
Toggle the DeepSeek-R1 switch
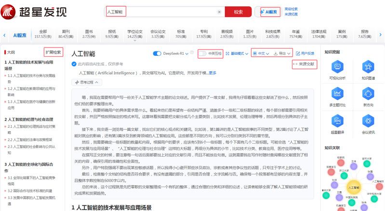pyautogui.click(x=157, y=53)
